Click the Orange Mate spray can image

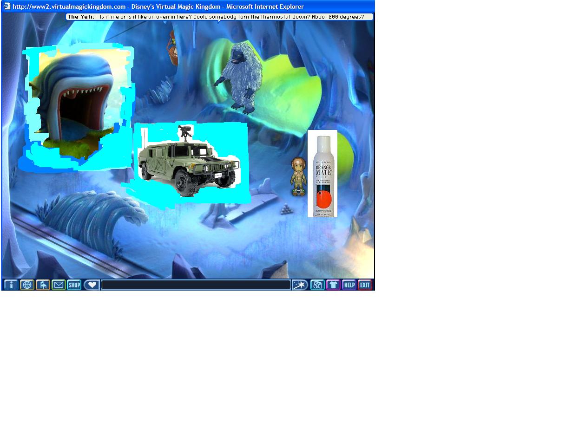(322, 174)
